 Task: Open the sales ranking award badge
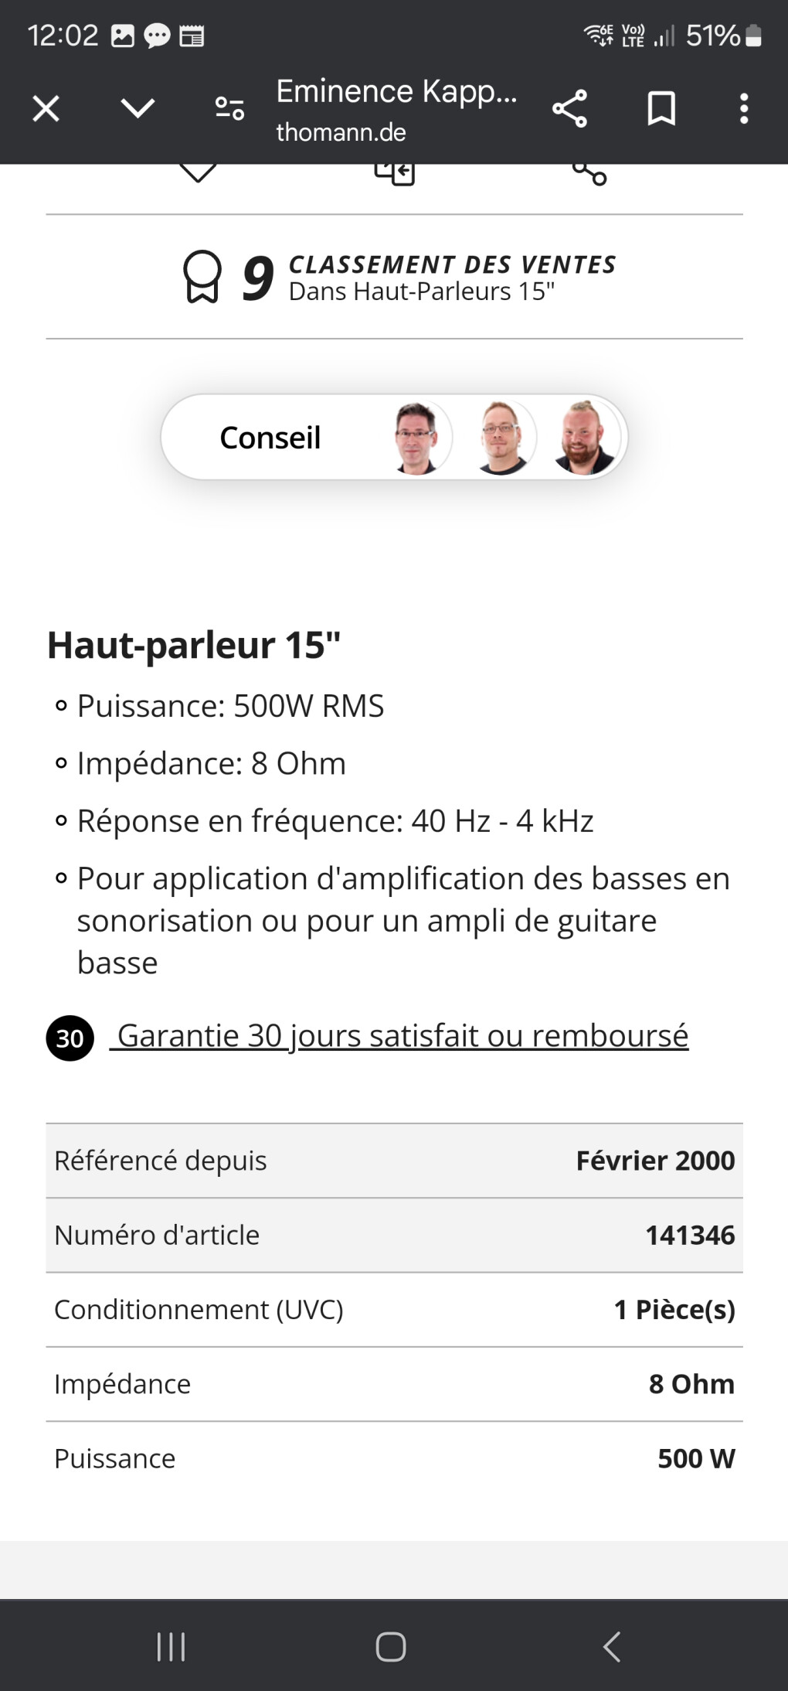[202, 277]
